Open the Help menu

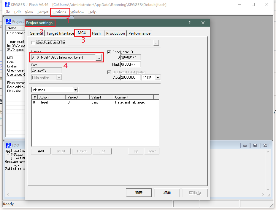coord(92,12)
